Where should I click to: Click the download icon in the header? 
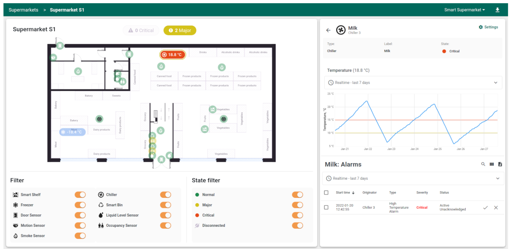pos(497,10)
